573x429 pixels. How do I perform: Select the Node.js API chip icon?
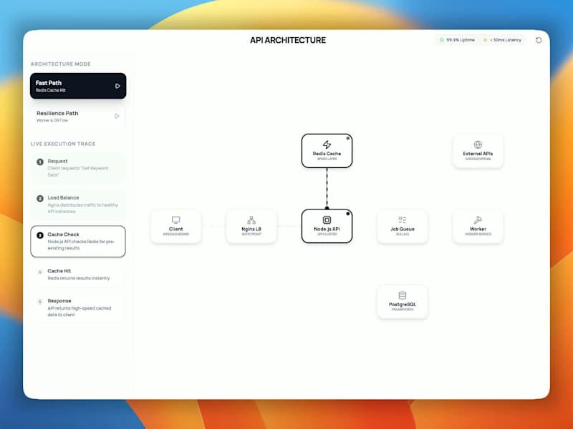pos(327,220)
